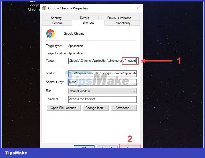
Task: Click the Google Chrome name text in the dialog
Action: tap(74, 34)
